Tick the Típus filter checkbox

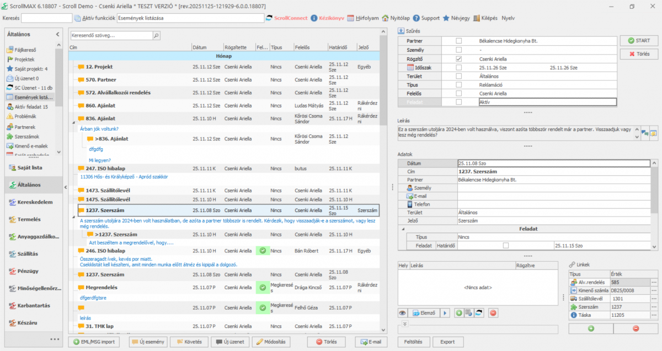[x=458, y=85]
